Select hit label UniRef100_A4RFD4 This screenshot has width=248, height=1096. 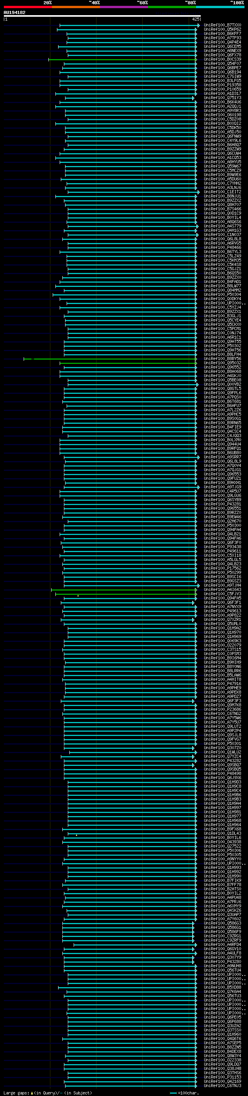pos(222,944)
